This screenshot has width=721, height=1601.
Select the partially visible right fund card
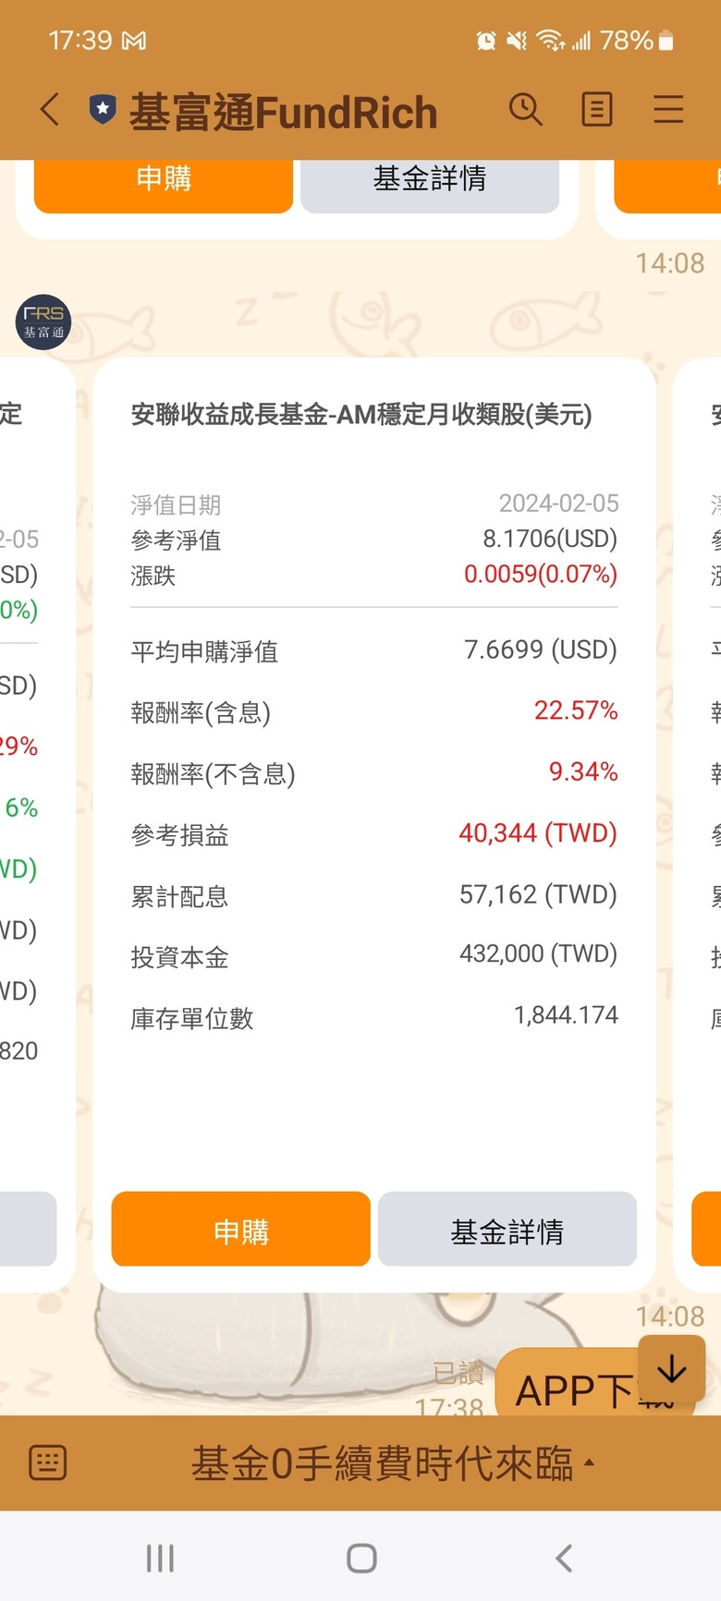[x=699, y=824]
